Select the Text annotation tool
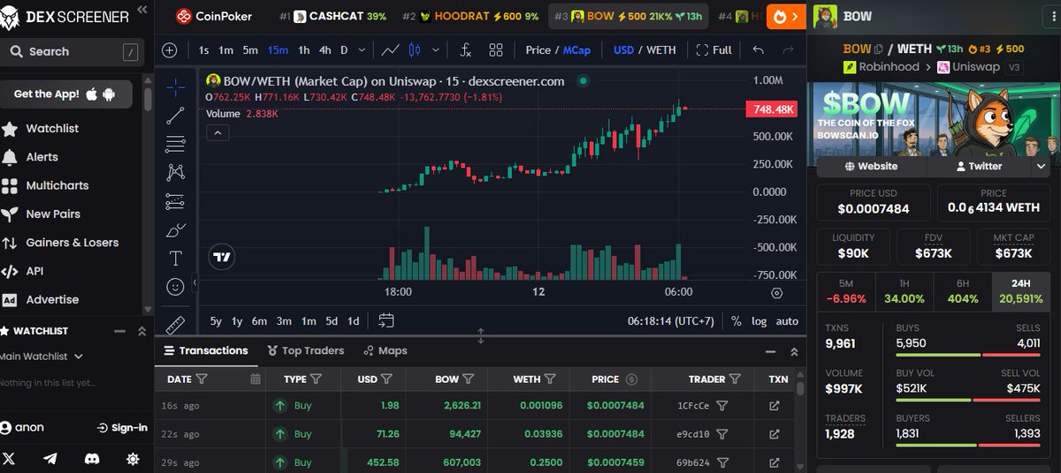 coord(175,259)
